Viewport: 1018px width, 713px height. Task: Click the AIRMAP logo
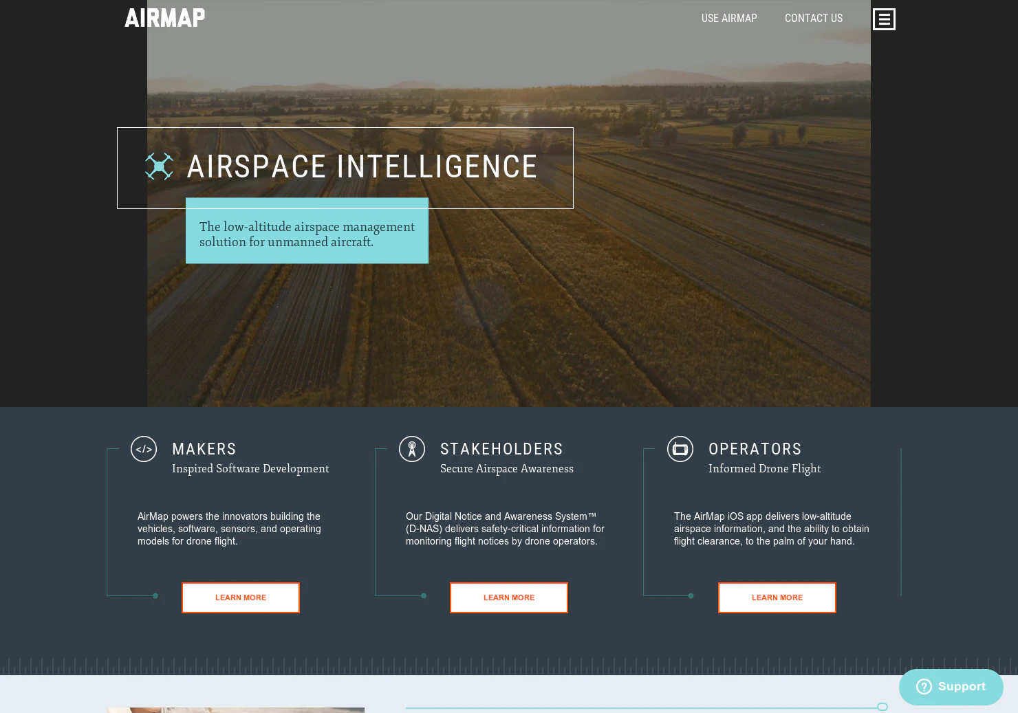pos(164,18)
